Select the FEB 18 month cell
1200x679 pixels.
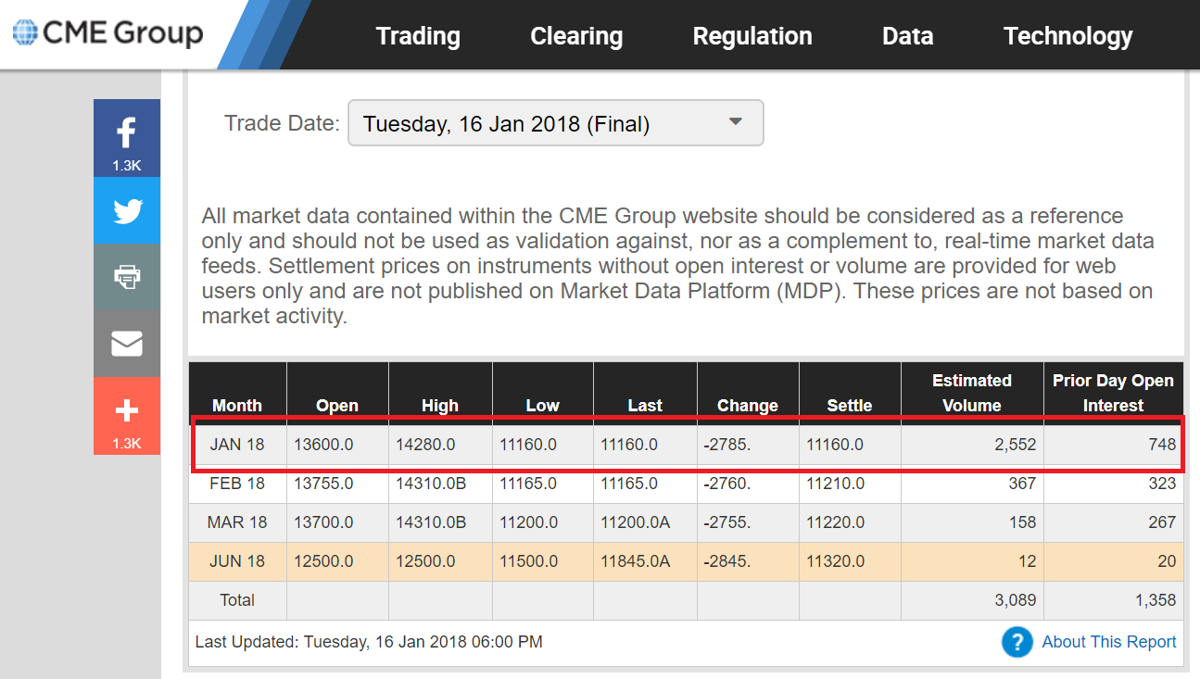[x=237, y=484]
